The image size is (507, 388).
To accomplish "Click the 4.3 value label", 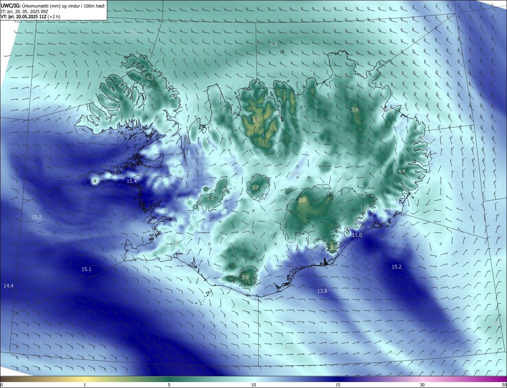I will (150, 78).
